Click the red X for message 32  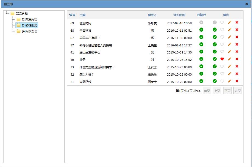click(237, 74)
